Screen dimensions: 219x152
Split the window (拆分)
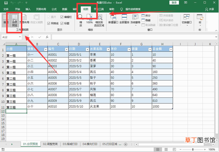point(146,15)
